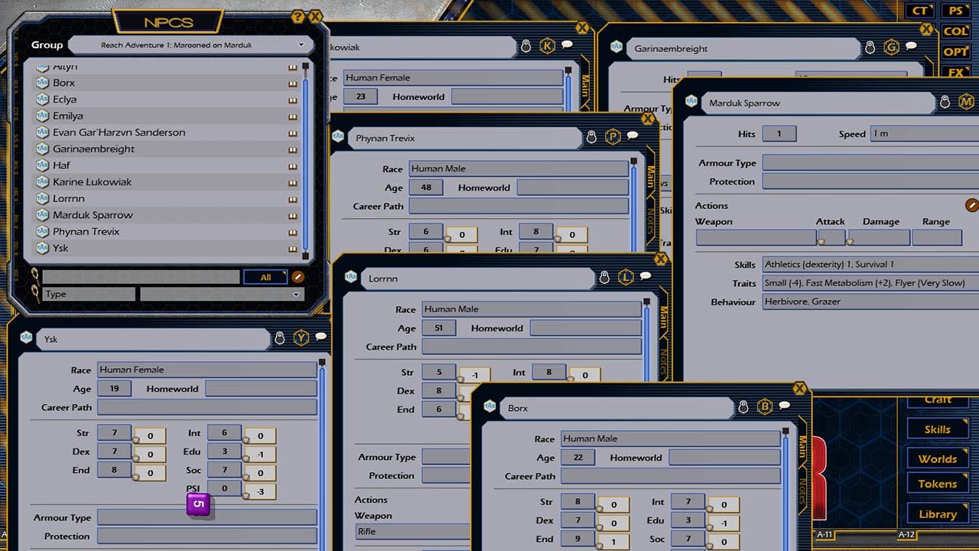This screenshot has height=551, width=979.
Task: Click the book icon next to Borx
Action: coord(292,82)
